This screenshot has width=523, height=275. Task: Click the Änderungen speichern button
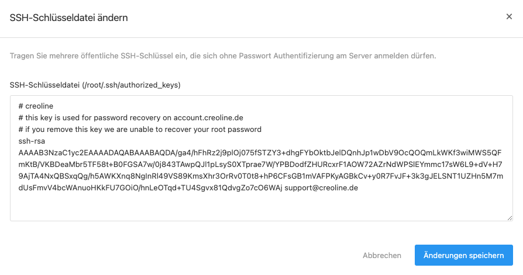pos(464,255)
